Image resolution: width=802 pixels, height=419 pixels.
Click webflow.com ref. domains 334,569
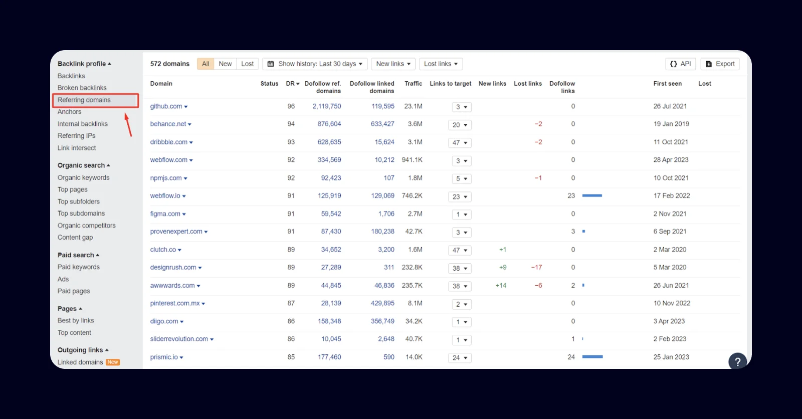click(x=329, y=160)
